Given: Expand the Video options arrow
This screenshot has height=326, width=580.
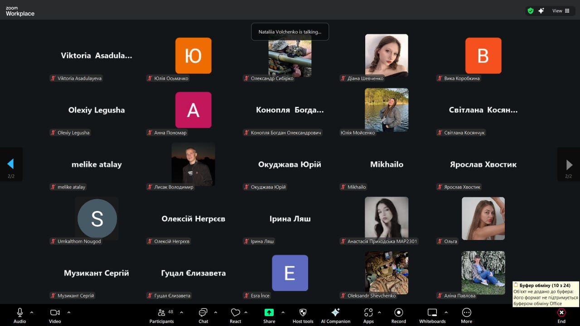Looking at the screenshot, I should coord(69,312).
